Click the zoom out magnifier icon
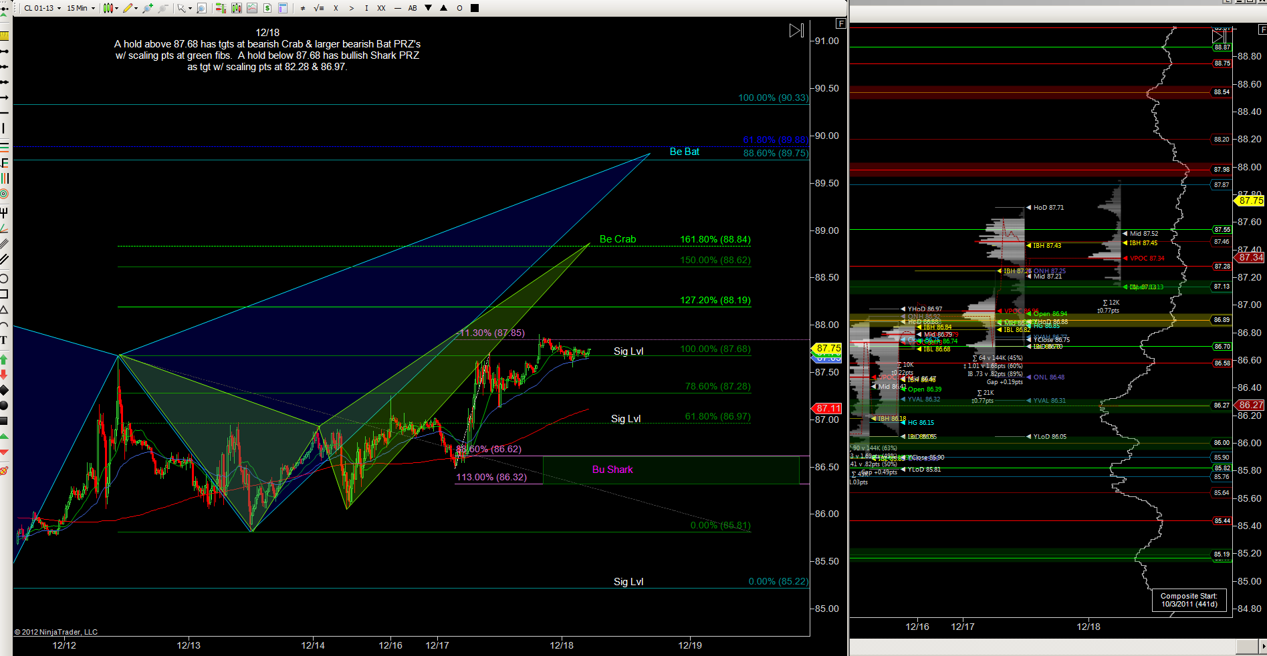Screen dimensions: 1267x656 pos(163,8)
